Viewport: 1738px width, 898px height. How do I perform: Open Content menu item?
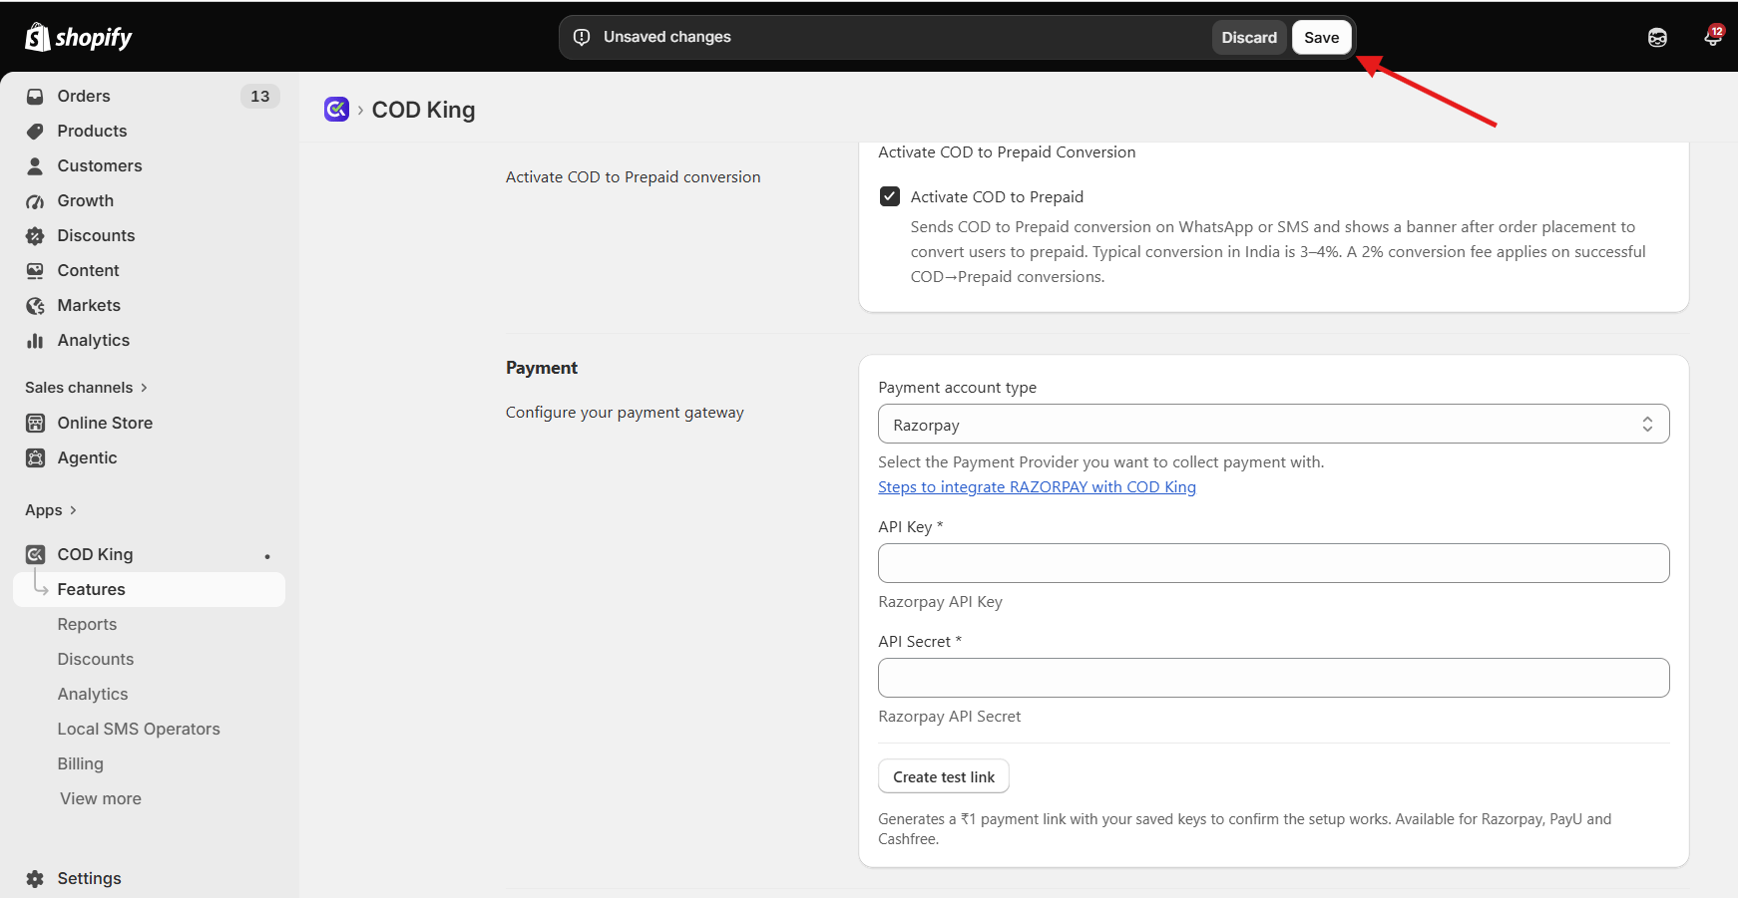[x=88, y=270]
